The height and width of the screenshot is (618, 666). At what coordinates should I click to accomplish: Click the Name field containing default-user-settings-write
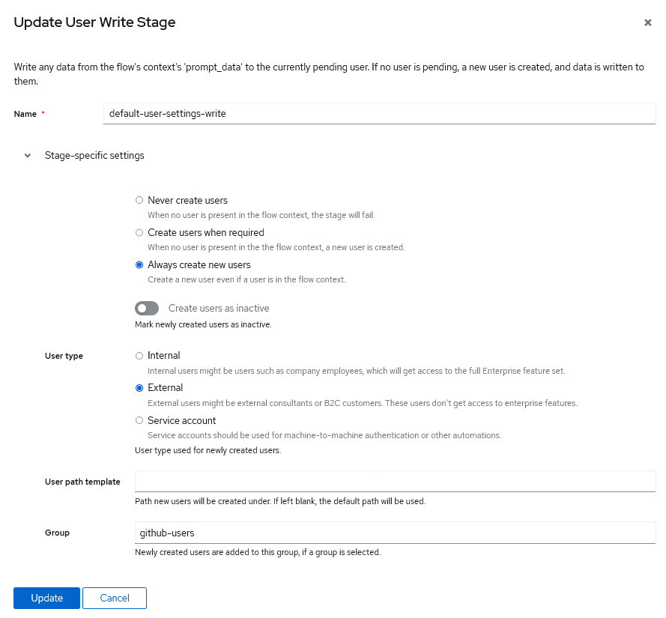tap(379, 114)
